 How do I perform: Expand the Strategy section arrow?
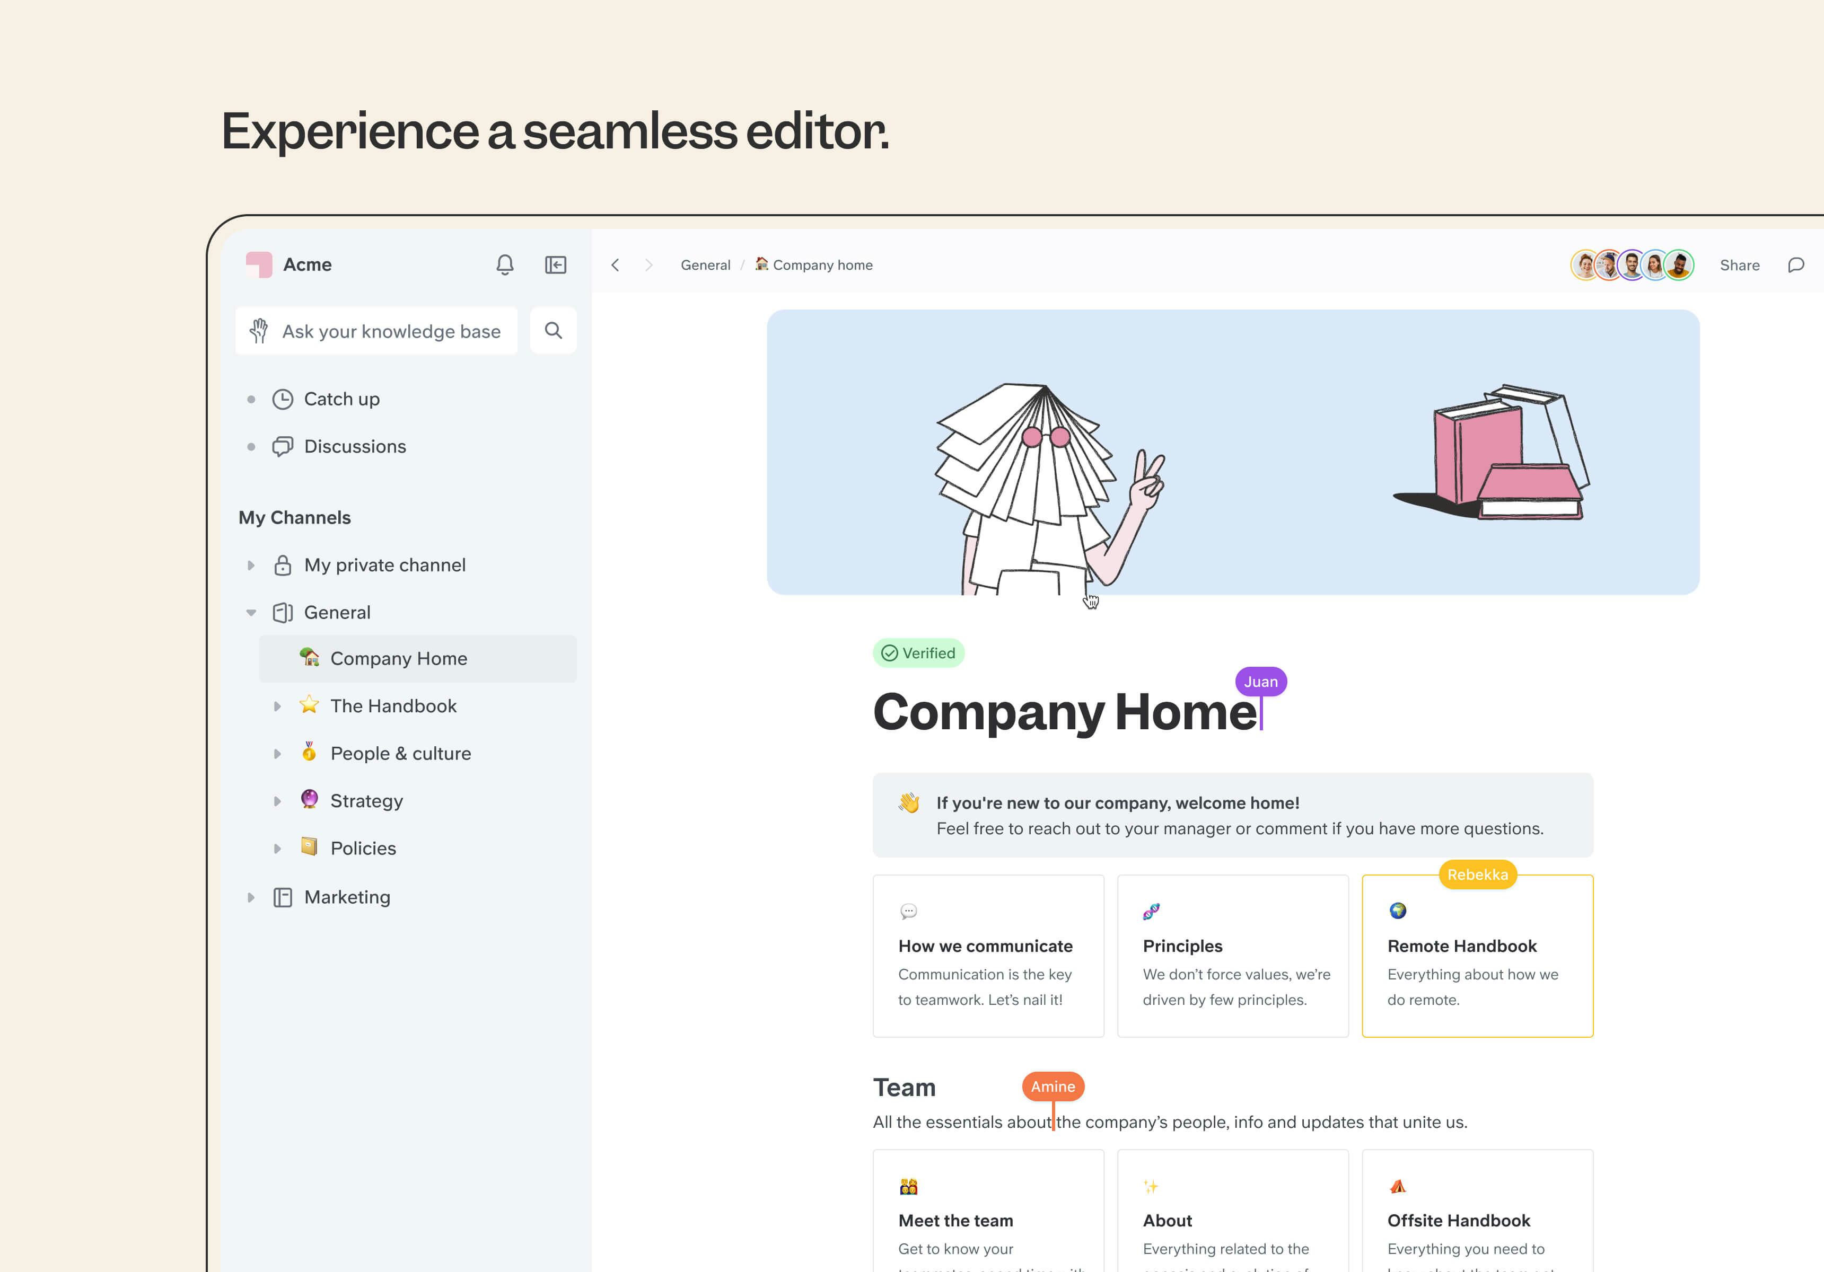pyautogui.click(x=277, y=801)
